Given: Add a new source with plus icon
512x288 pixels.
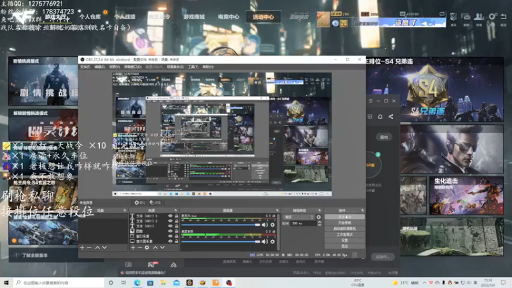Looking at the screenshot, I should [x=132, y=248].
